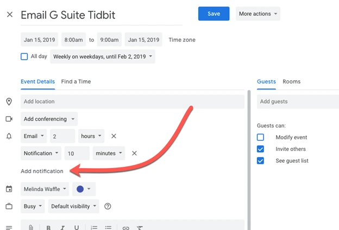The image size is (339, 230).
Task: Open the More actions dropdown
Action: point(258,14)
